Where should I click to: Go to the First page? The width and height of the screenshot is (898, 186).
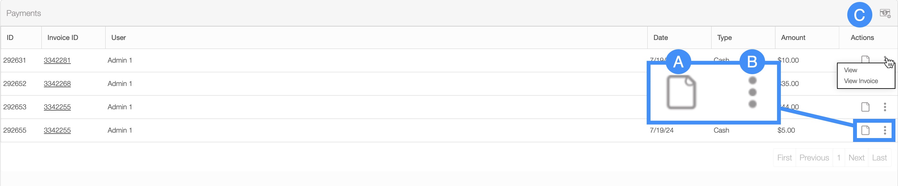(x=784, y=158)
